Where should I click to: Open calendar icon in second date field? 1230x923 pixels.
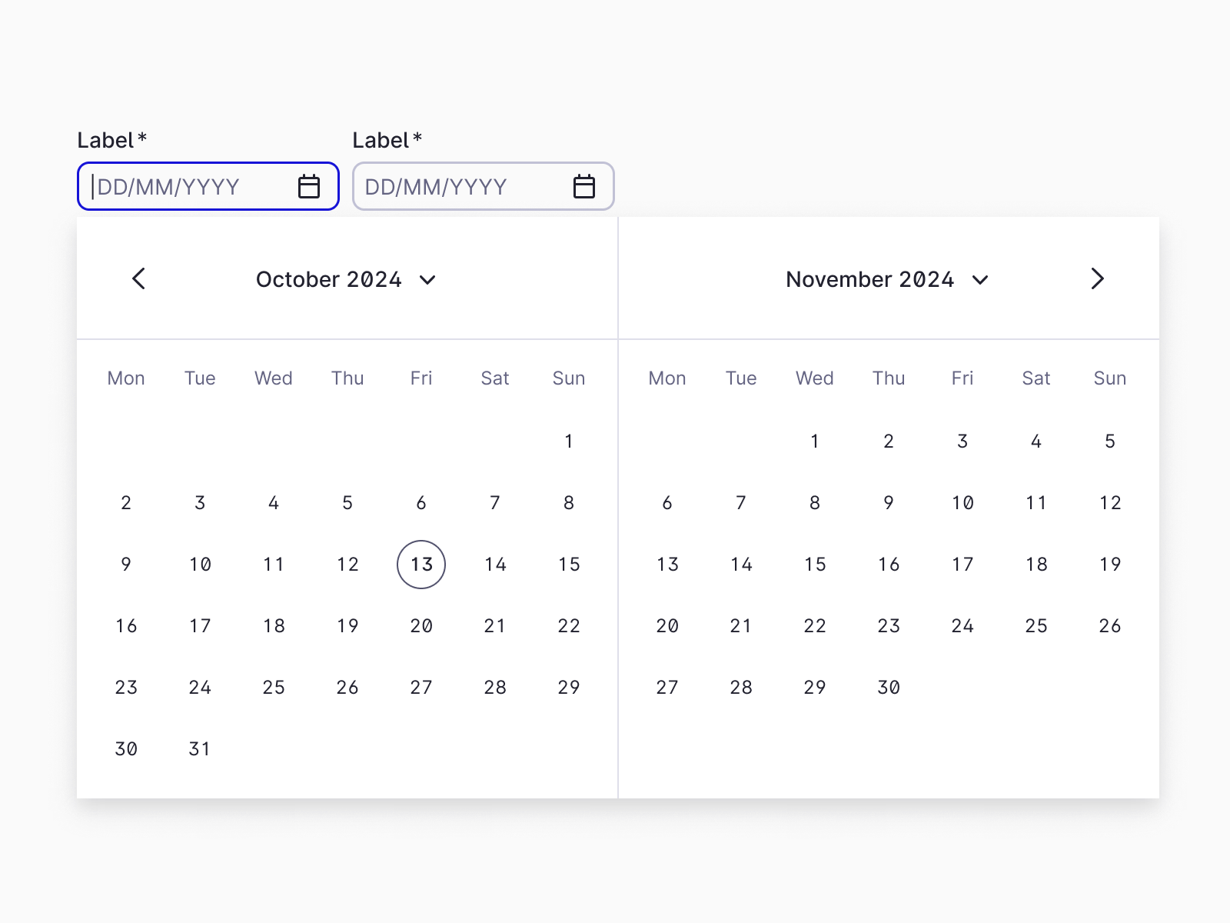tap(584, 186)
